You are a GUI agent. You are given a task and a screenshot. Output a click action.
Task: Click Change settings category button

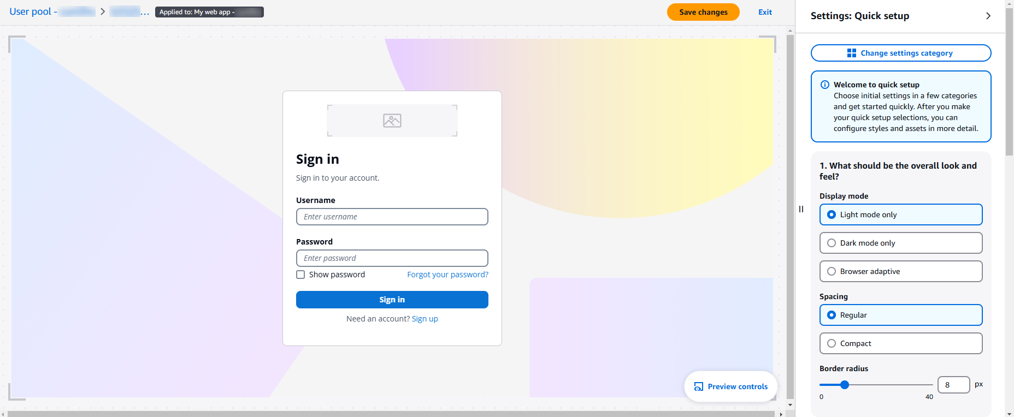[900, 53]
